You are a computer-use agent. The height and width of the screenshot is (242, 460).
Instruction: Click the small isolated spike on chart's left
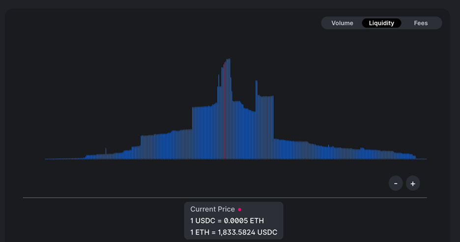(x=106, y=151)
